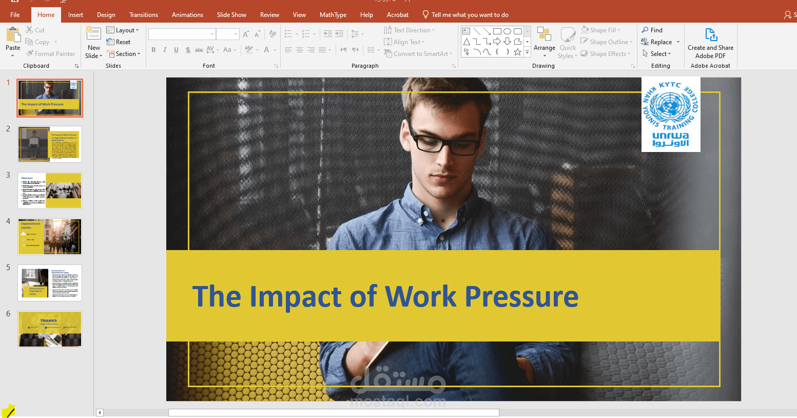This screenshot has width=797, height=418.
Task: Click Create and Share Adobe PDF
Action: [x=710, y=44]
